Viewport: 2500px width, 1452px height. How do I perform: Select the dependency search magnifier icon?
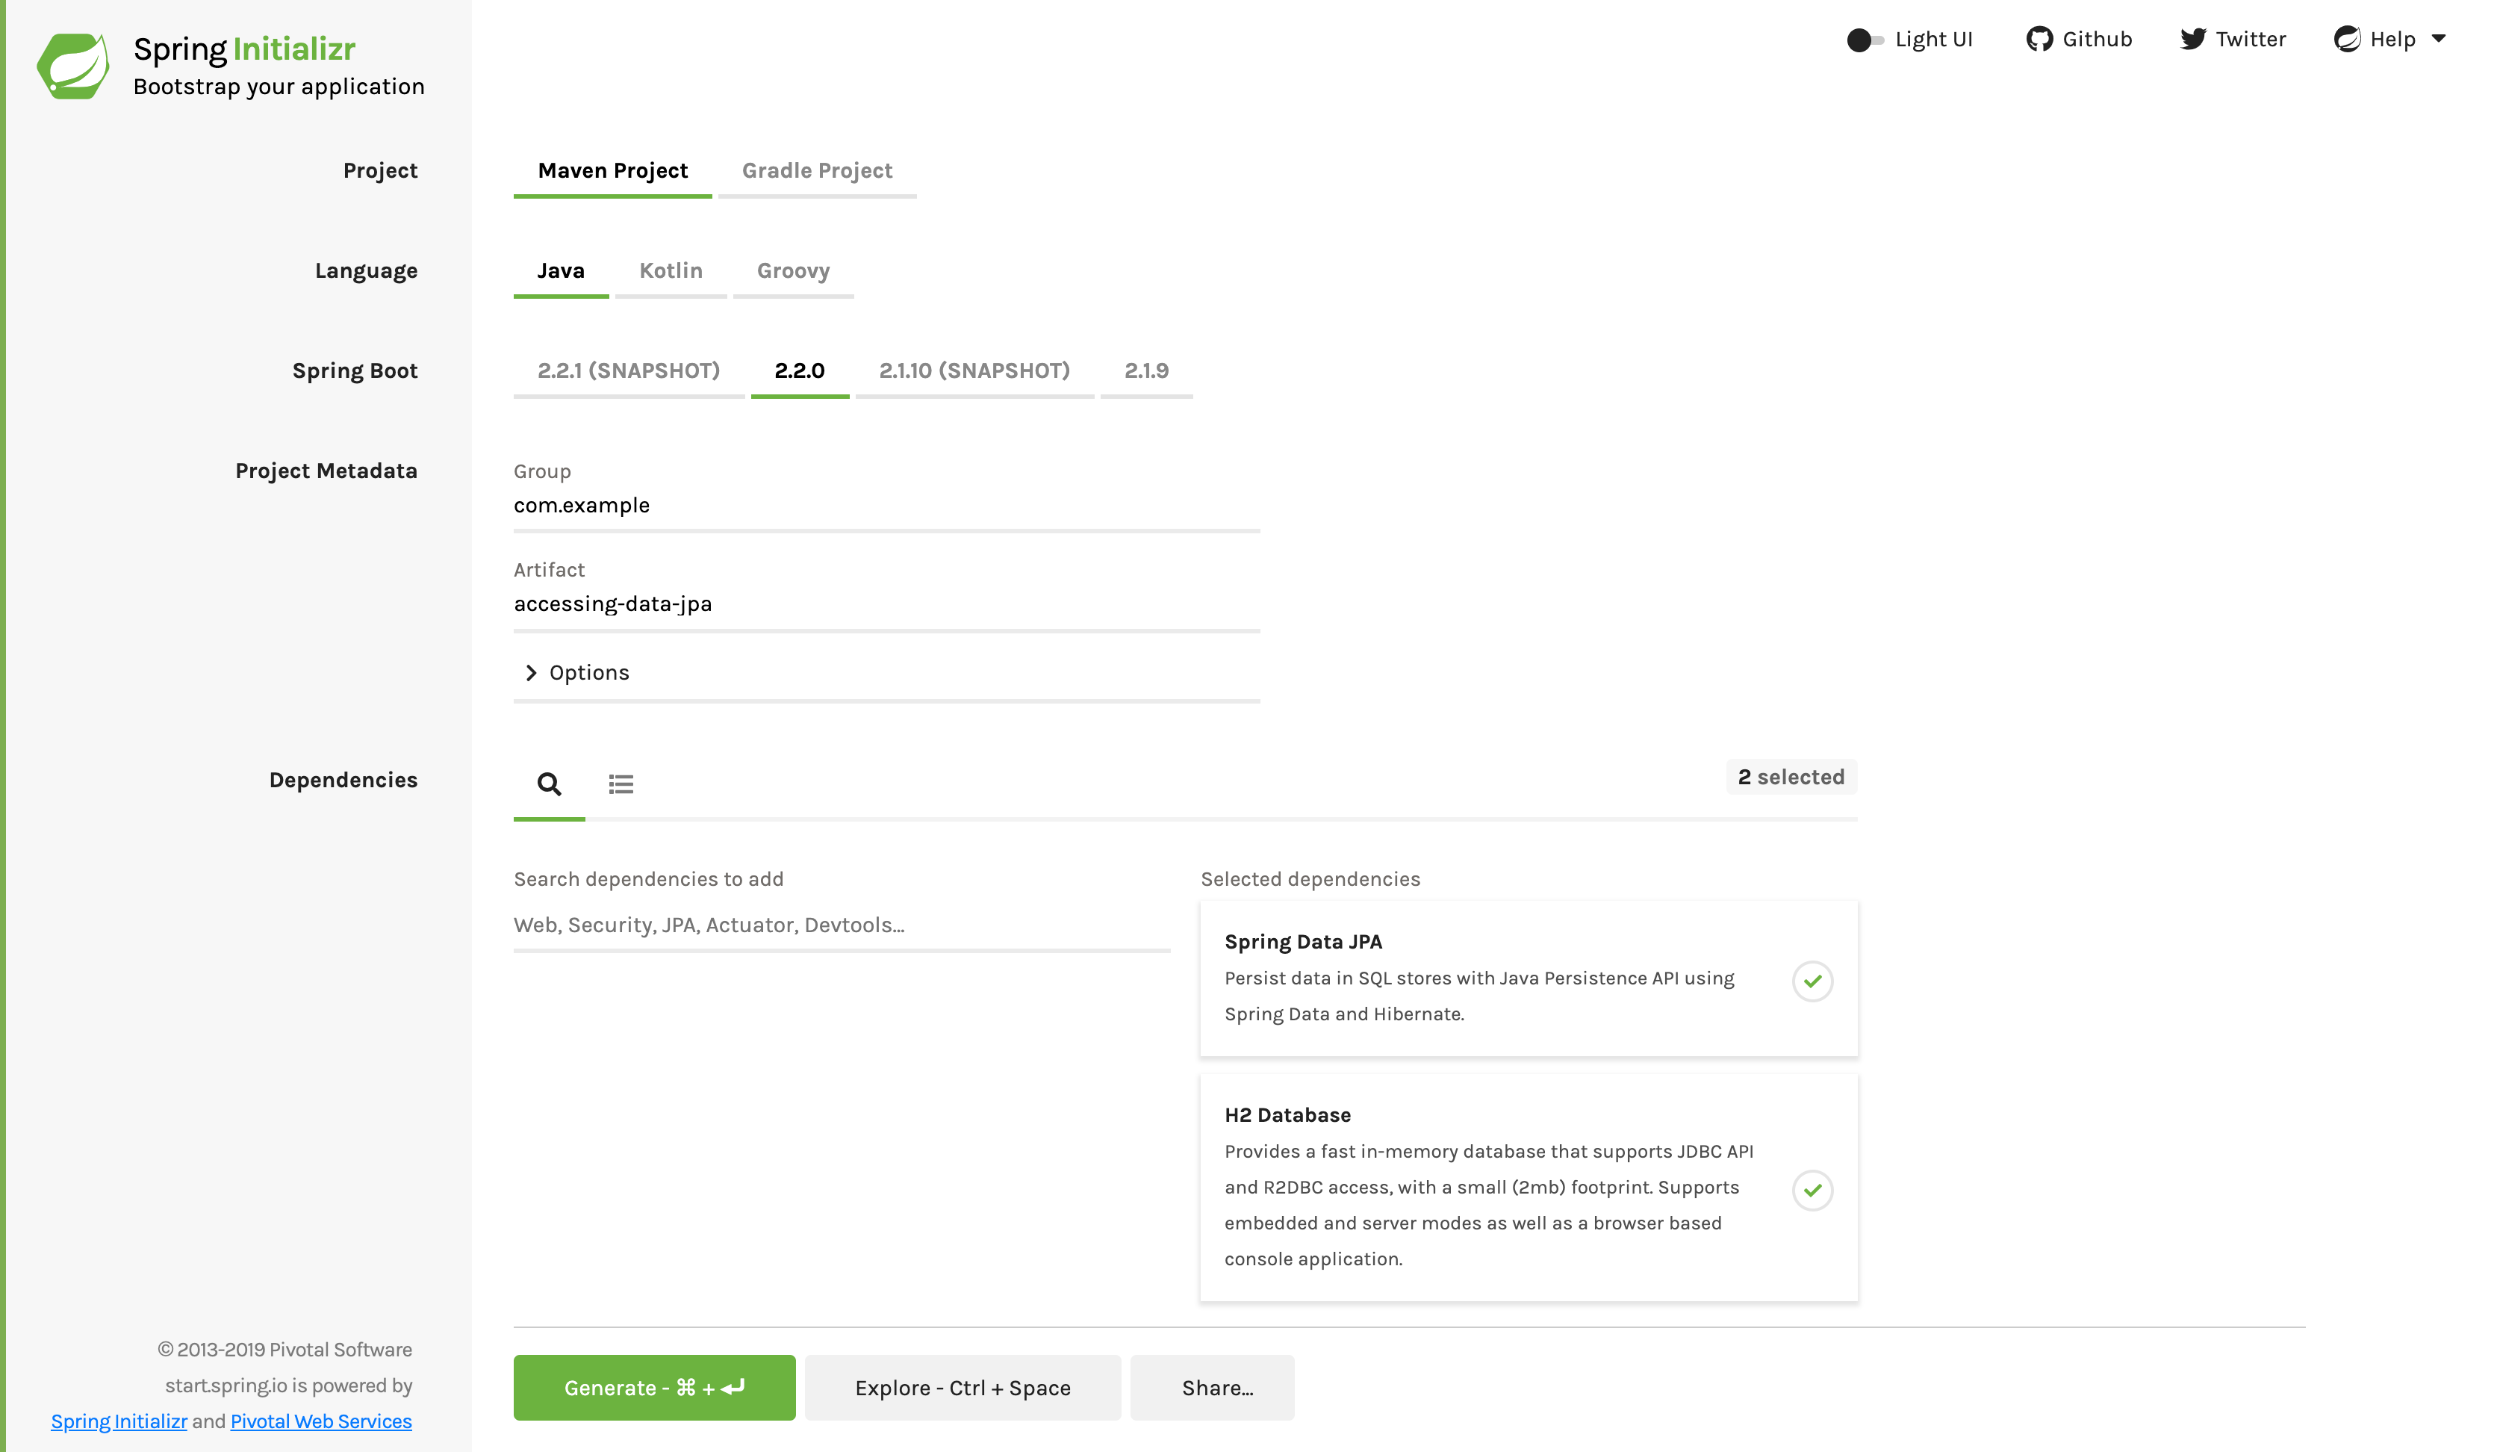click(549, 784)
